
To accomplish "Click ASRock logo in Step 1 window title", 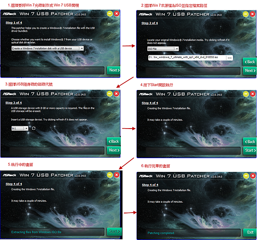I will click(9, 14).
